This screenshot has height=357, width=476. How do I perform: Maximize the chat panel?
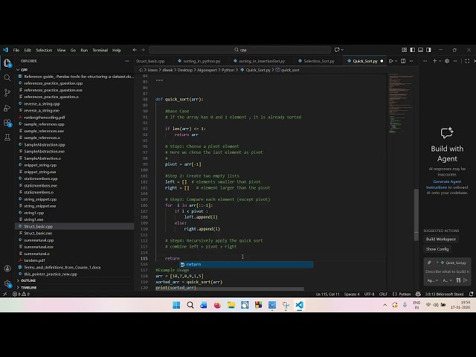467,61
